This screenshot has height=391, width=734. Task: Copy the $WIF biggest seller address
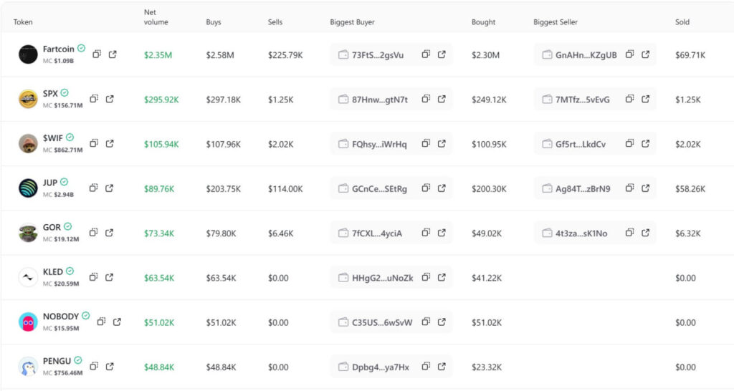coord(629,144)
